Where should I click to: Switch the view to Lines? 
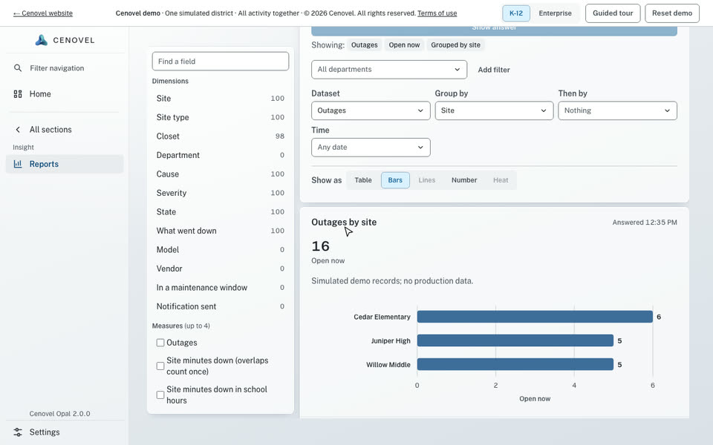point(426,180)
